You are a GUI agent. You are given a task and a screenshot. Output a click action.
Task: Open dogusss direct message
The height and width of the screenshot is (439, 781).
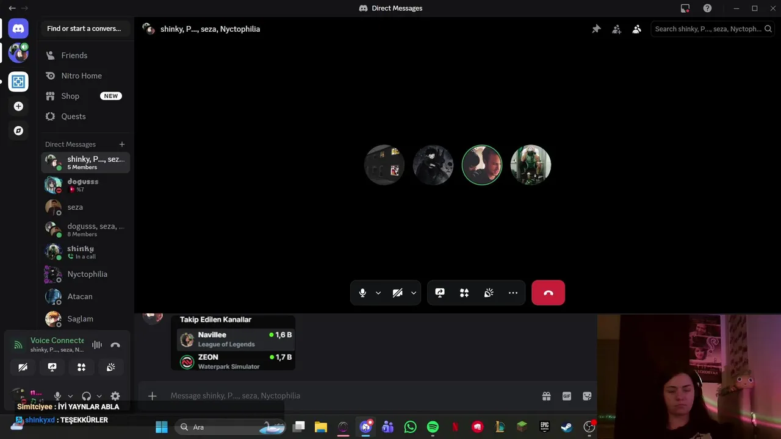tap(85, 185)
